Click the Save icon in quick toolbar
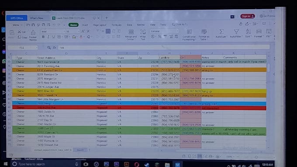The image size is (297, 167). click(x=33, y=25)
